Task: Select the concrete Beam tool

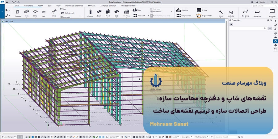Action: (x=99, y=13)
